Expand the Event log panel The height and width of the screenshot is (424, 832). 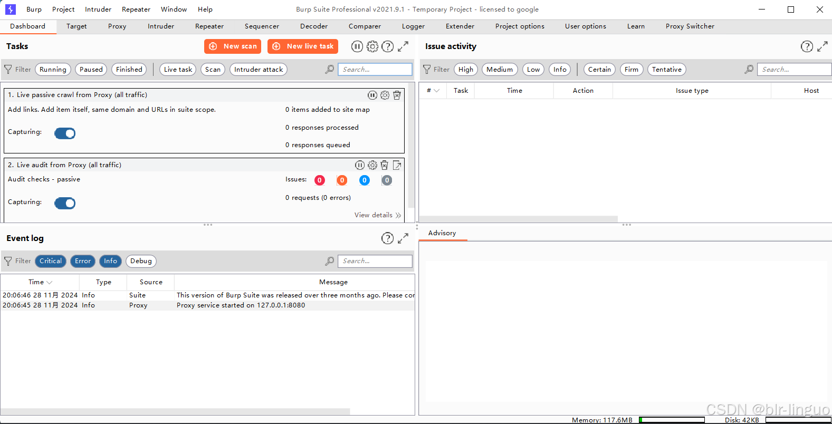point(403,238)
